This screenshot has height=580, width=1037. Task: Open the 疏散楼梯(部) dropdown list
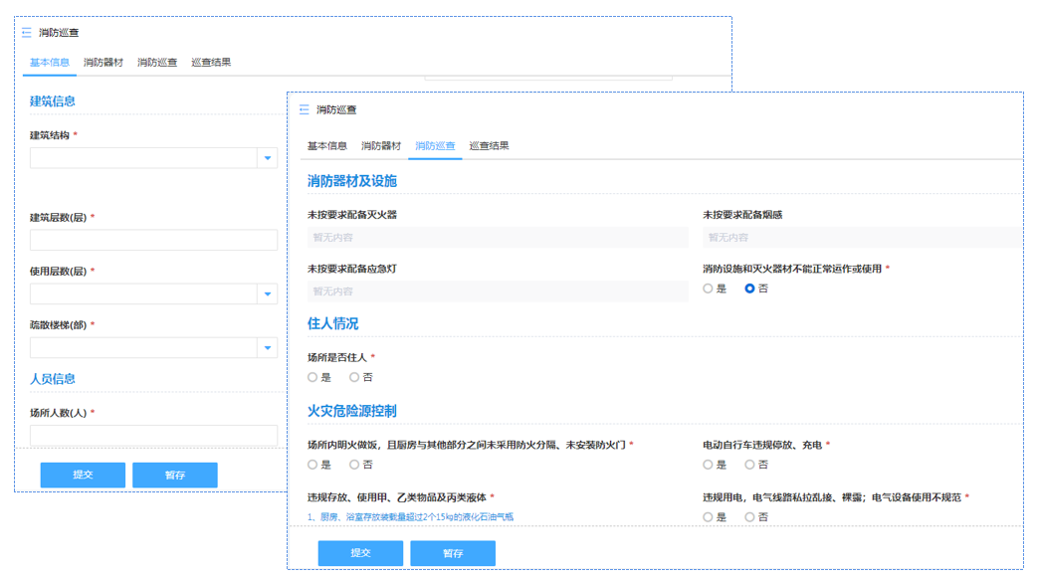(x=267, y=347)
